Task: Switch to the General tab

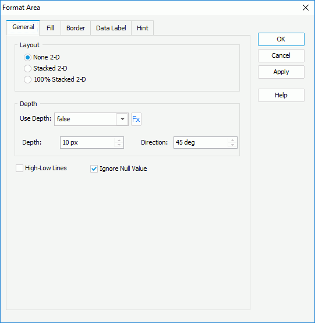Action: pos(23,27)
